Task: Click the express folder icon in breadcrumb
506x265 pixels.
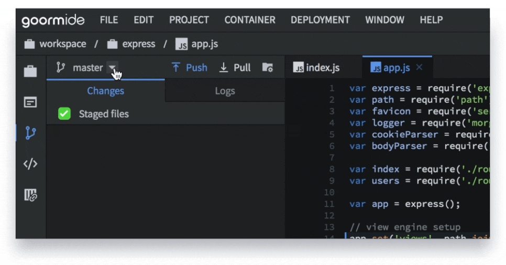Action: [112, 44]
